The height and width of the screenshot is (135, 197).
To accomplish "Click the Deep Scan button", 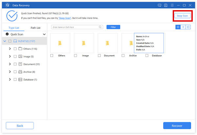I will point(182,16).
